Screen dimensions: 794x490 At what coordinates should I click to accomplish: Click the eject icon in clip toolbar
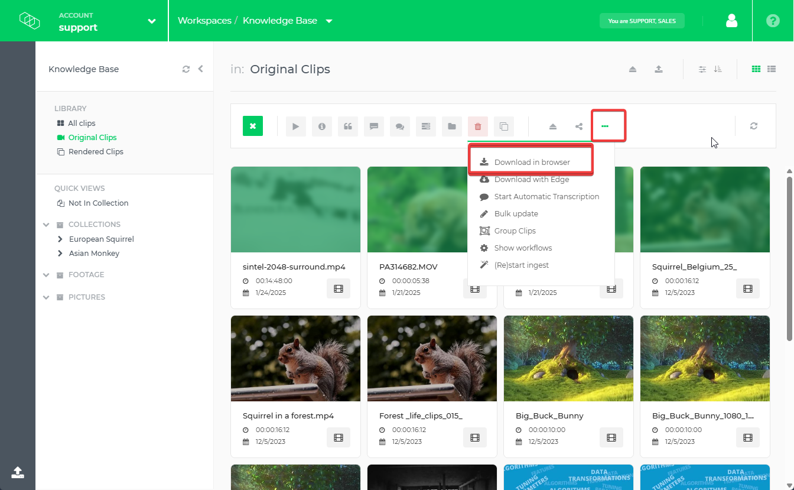(x=553, y=126)
